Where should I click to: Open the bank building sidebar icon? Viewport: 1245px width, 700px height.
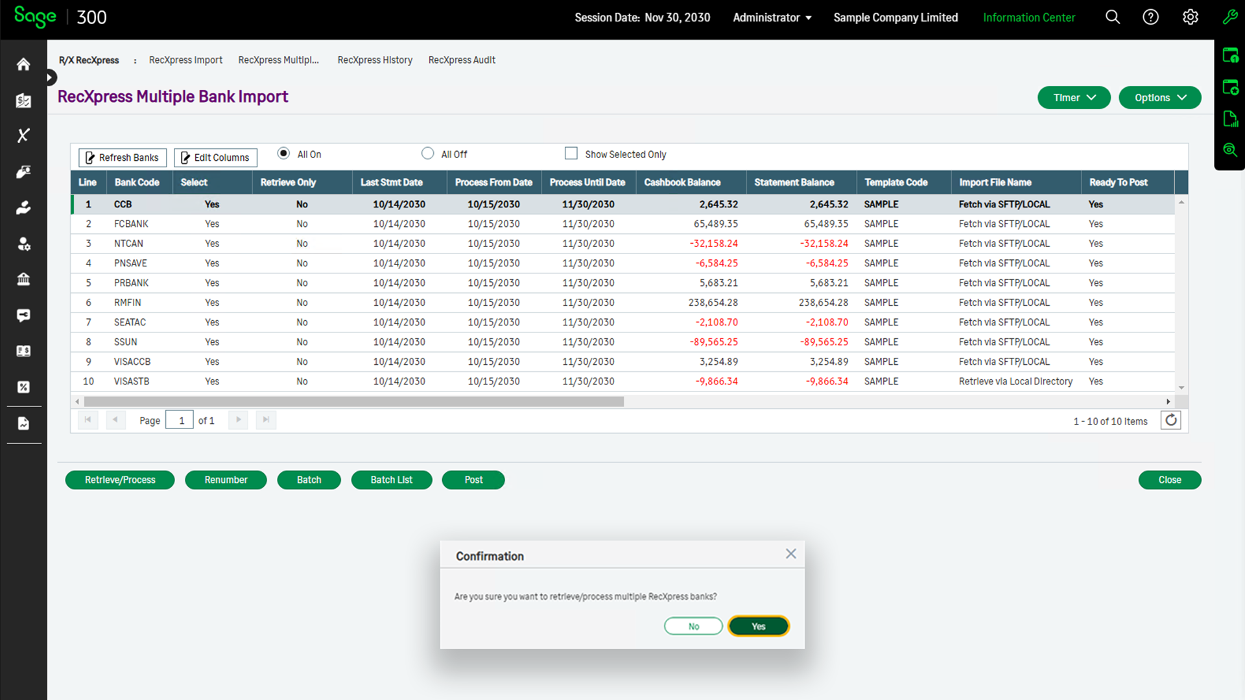click(x=23, y=279)
